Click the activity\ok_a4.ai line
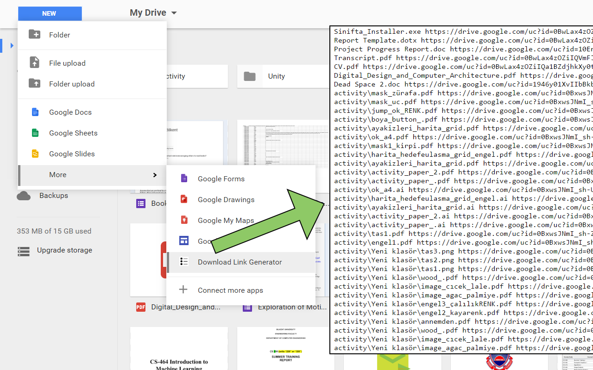This screenshot has width=593, height=370. click(x=463, y=190)
